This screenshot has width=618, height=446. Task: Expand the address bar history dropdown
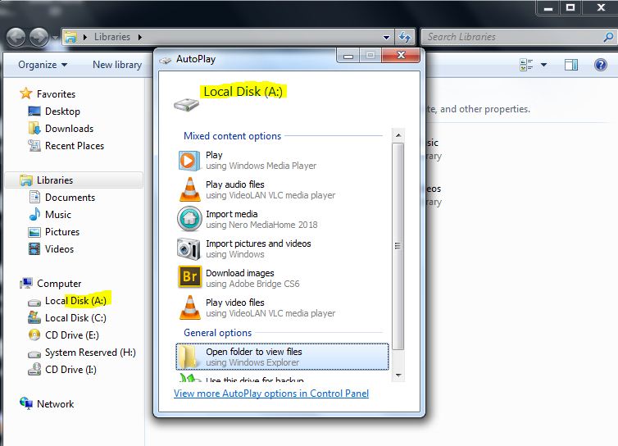(x=386, y=38)
